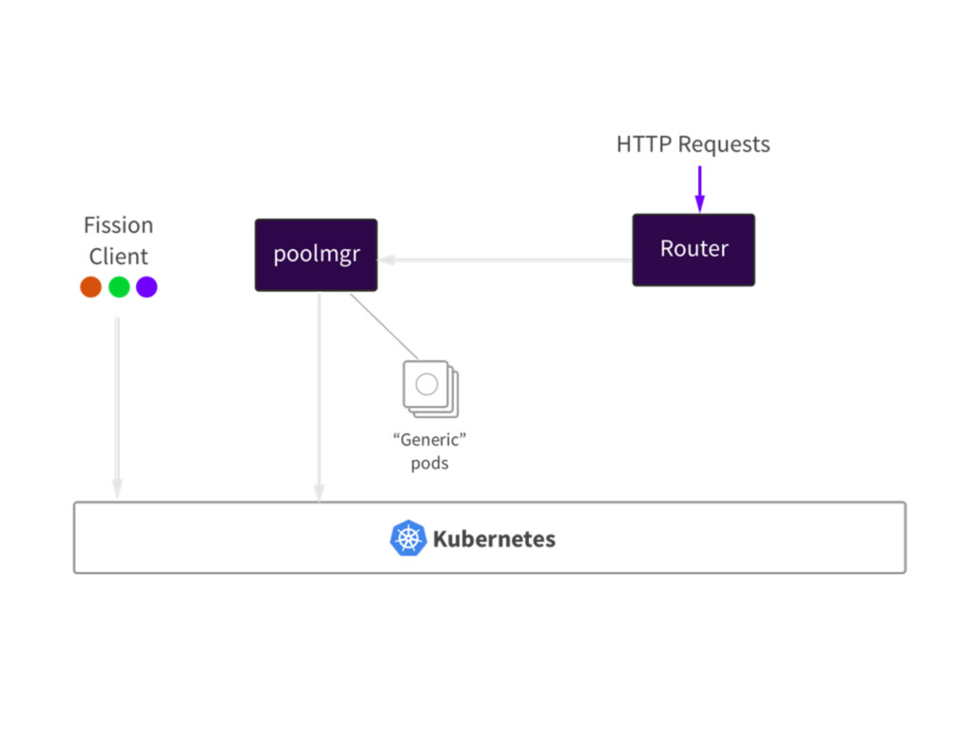The height and width of the screenshot is (730, 974).
Task: Click the poolmgr box
Action: coord(316,255)
